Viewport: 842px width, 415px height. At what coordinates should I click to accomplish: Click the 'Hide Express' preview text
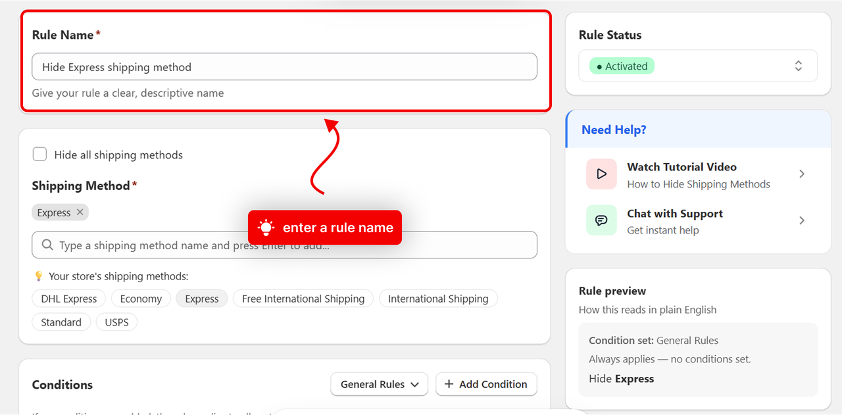point(621,379)
